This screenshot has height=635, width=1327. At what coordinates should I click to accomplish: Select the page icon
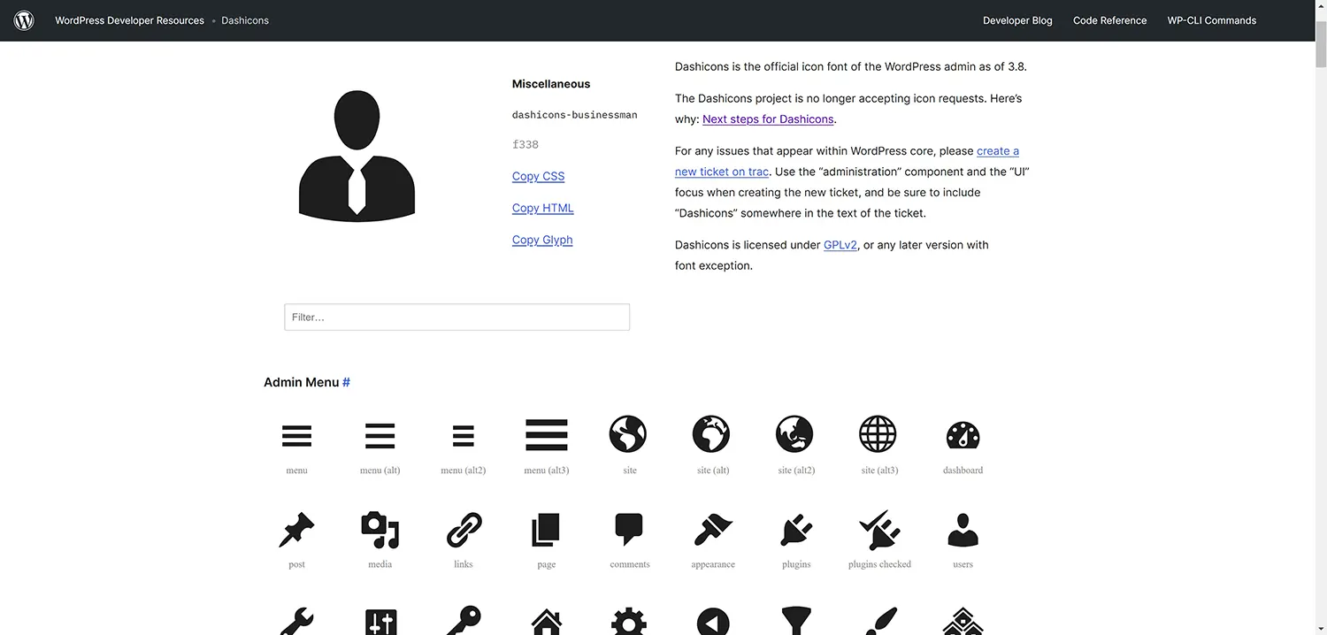pyautogui.click(x=546, y=528)
